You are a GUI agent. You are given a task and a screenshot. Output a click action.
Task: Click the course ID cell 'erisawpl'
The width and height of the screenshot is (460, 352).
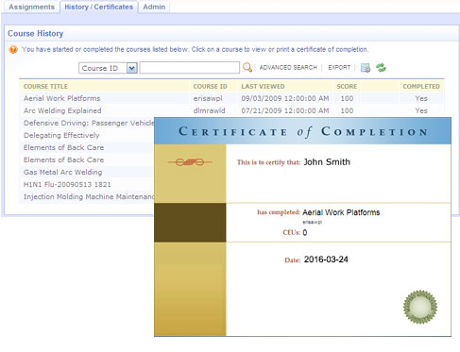coord(208,98)
